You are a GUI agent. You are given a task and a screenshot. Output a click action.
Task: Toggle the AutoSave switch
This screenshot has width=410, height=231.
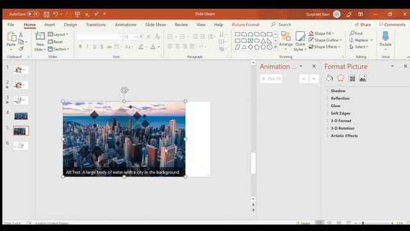[x=33, y=14]
